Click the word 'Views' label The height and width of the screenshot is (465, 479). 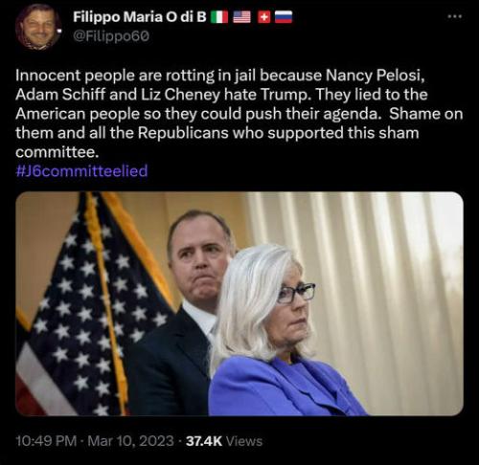[x=244, y=441]
